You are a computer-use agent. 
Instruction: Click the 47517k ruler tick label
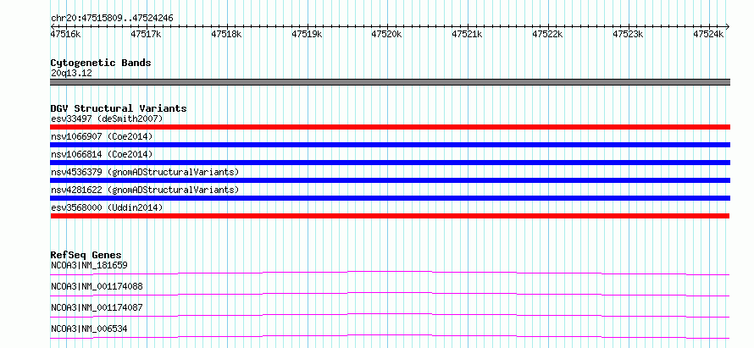[146, 34]
